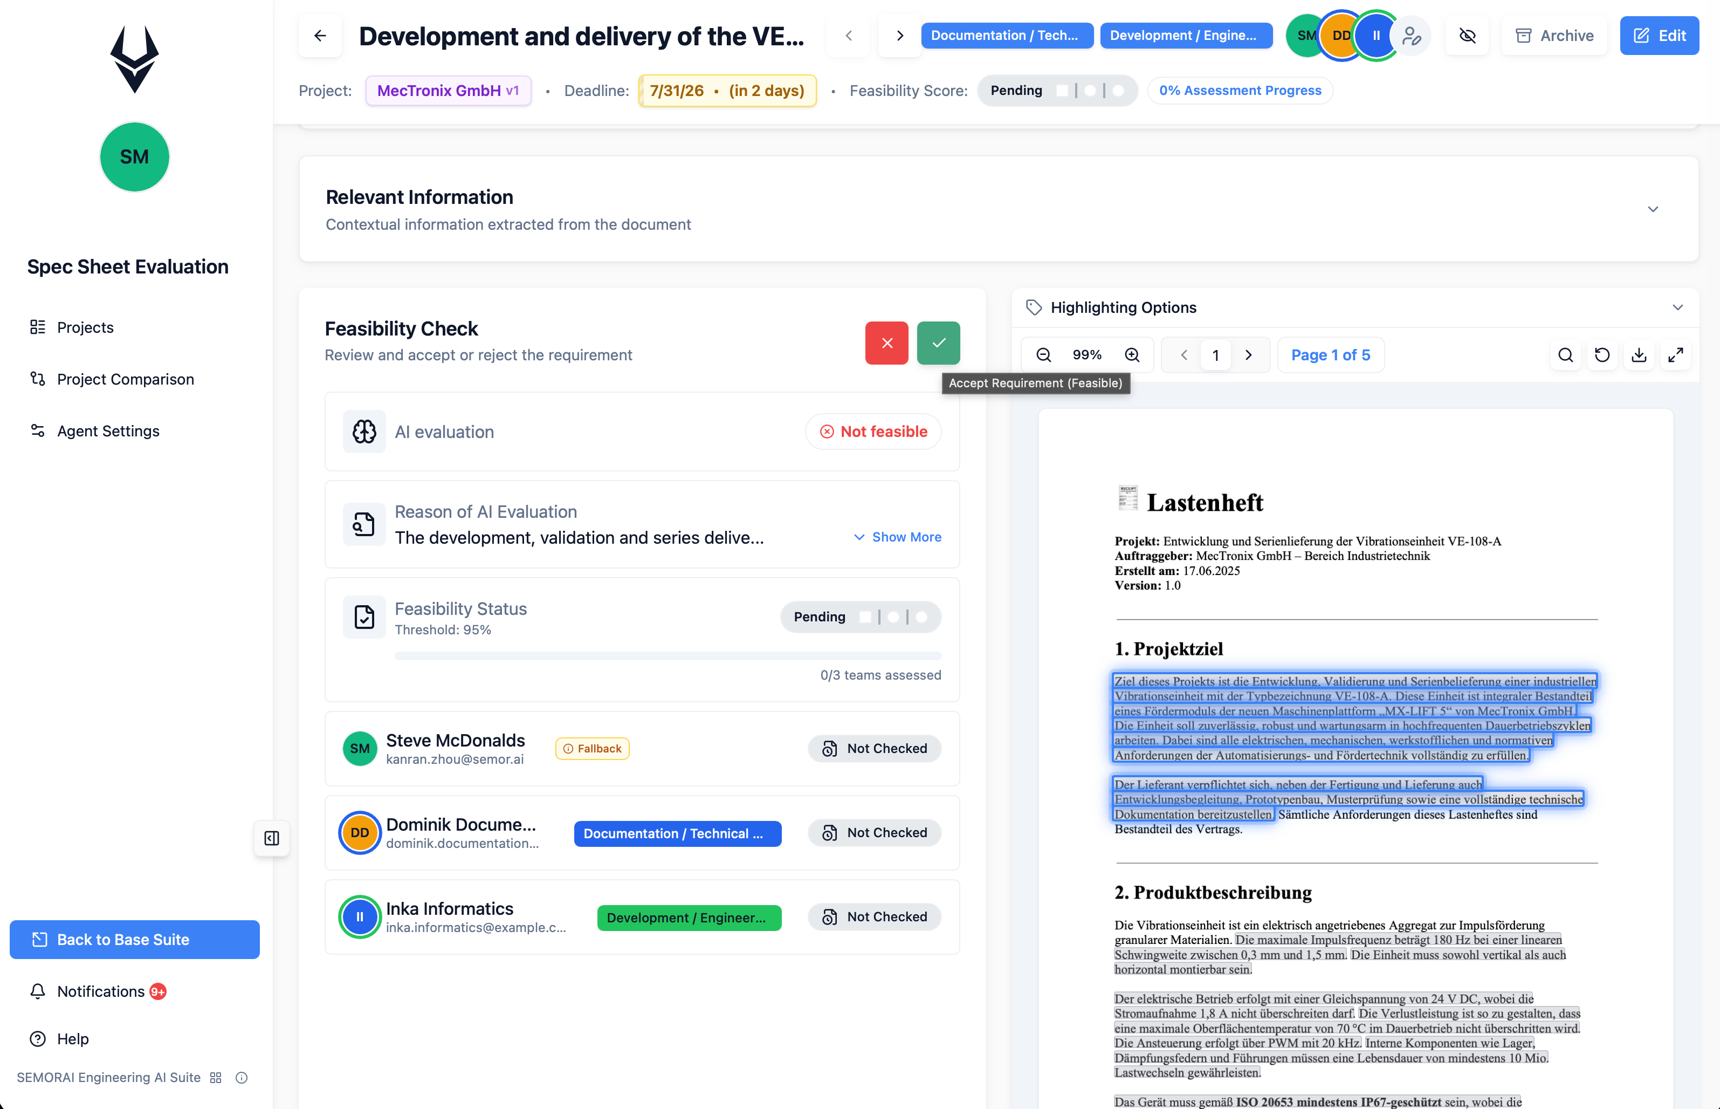Open the assign users icon

click(x=1411, y=35)
